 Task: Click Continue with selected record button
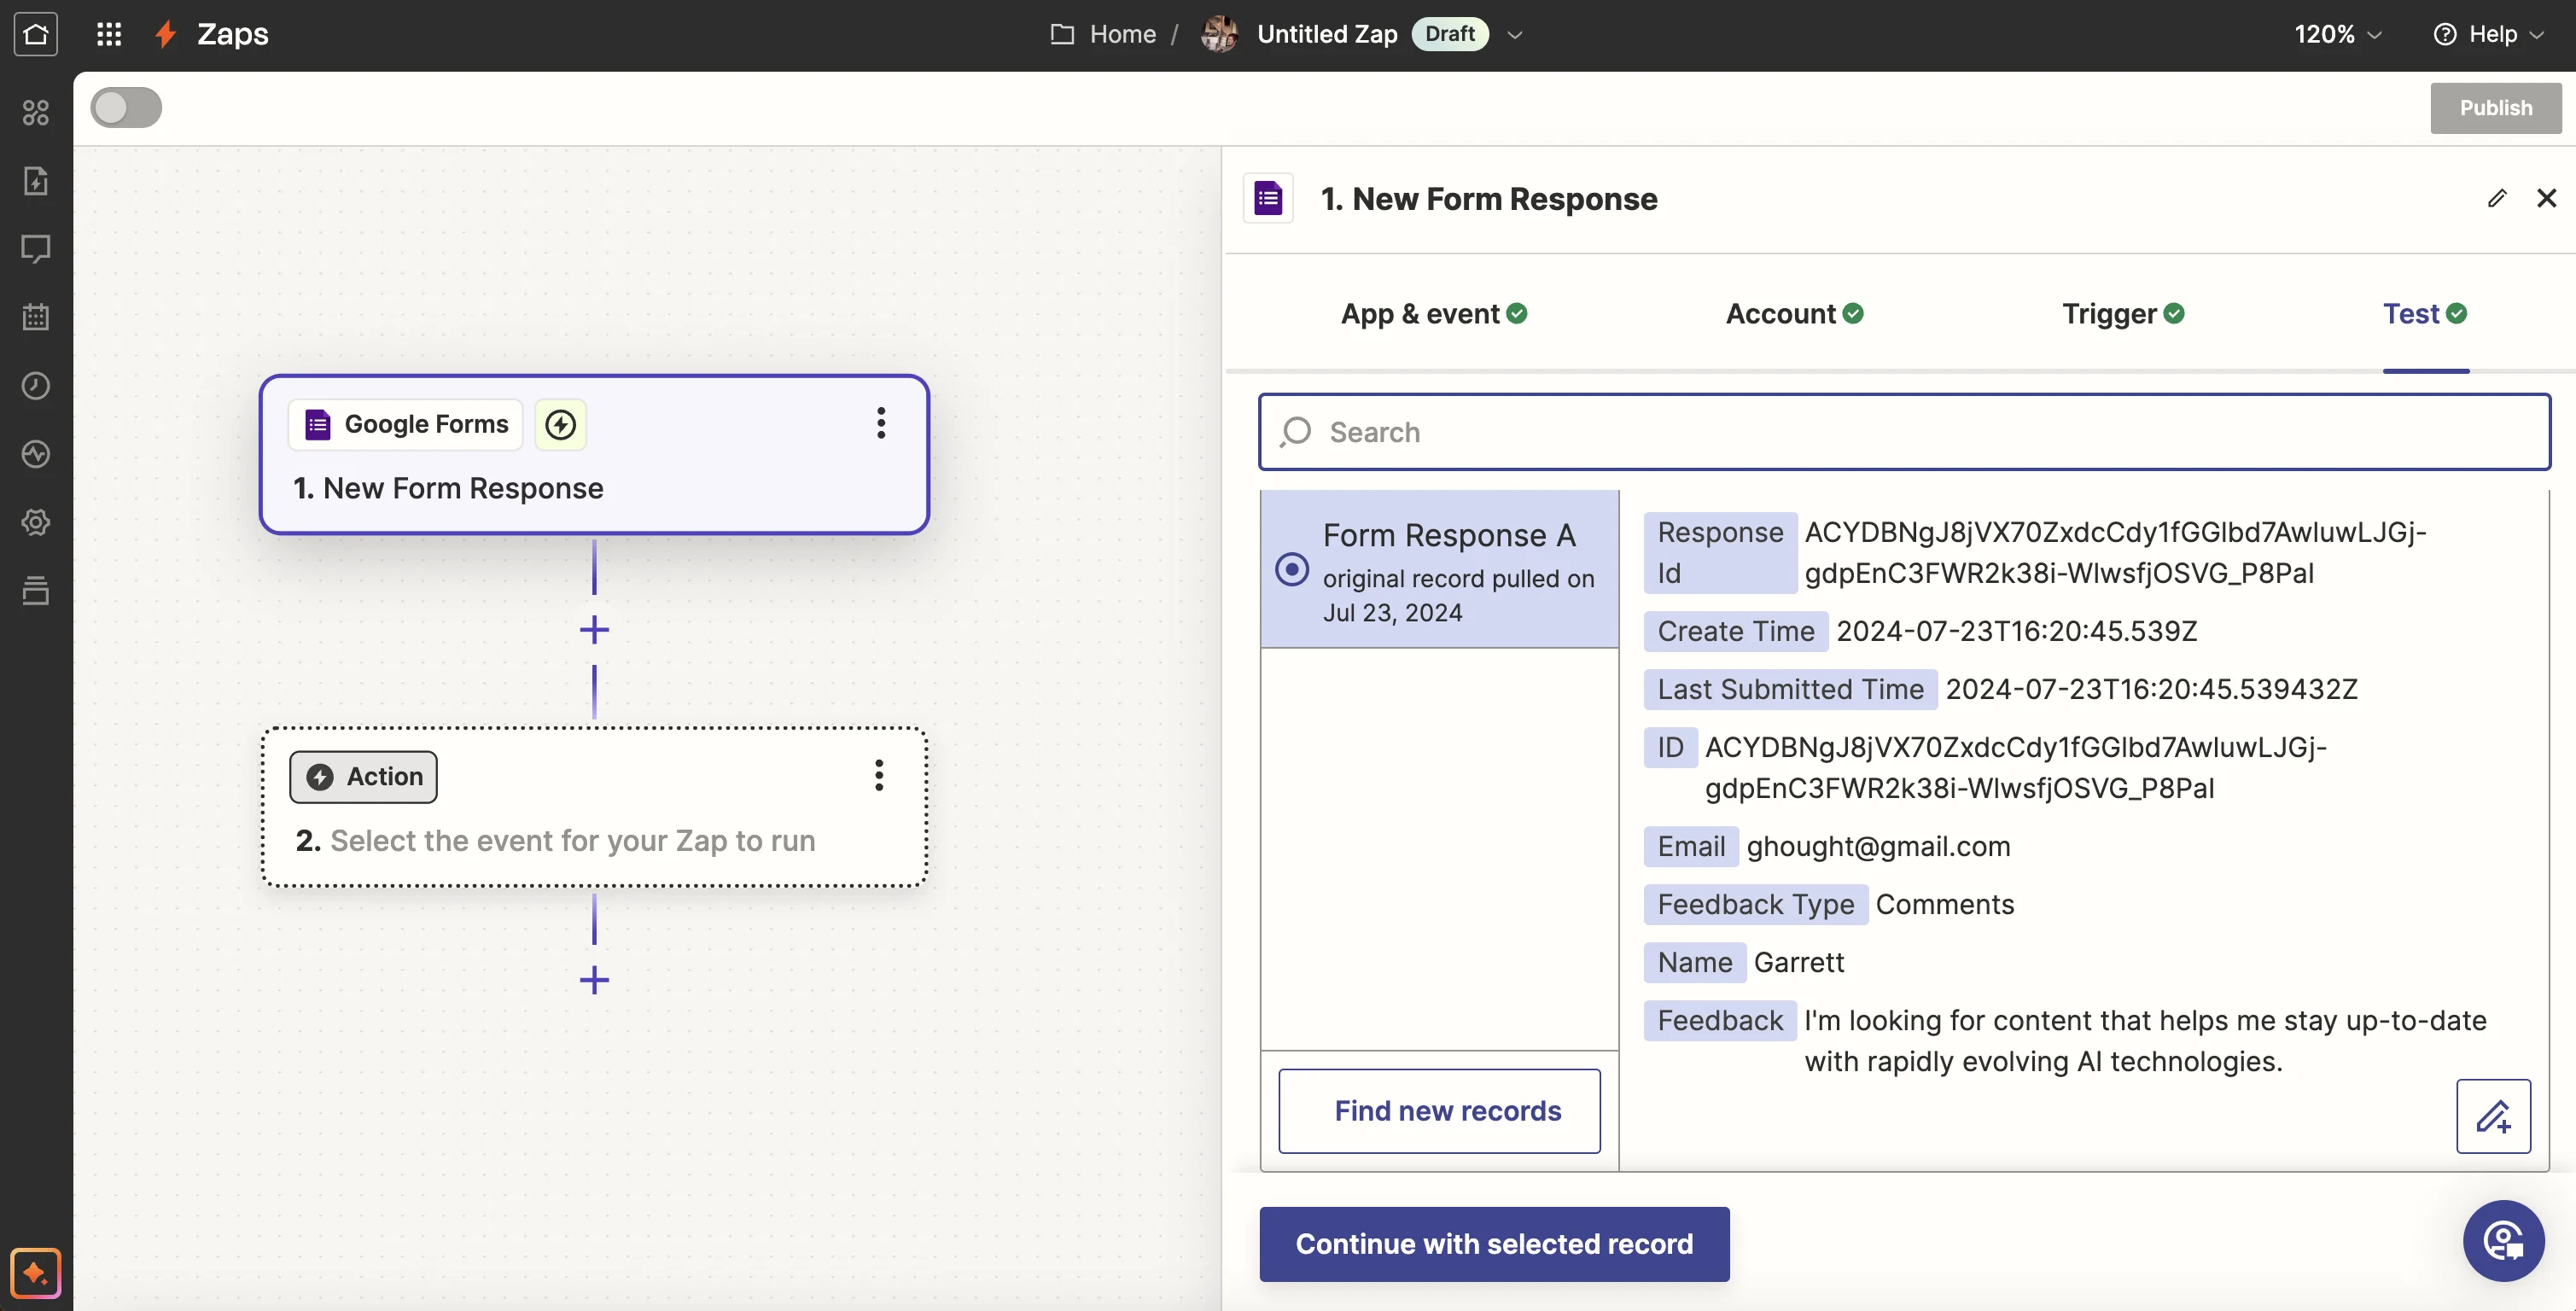coord(1493,1243)
